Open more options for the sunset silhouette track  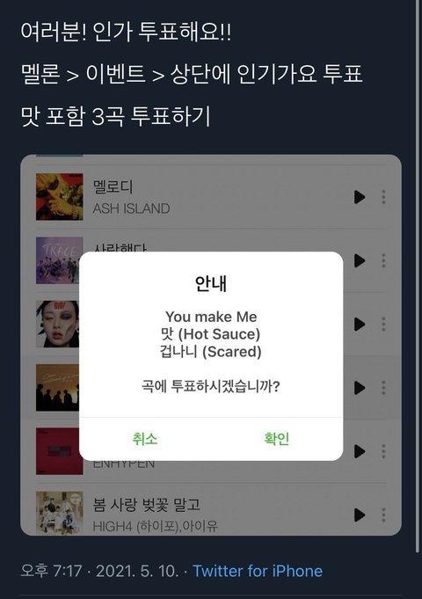pos(383,388)
